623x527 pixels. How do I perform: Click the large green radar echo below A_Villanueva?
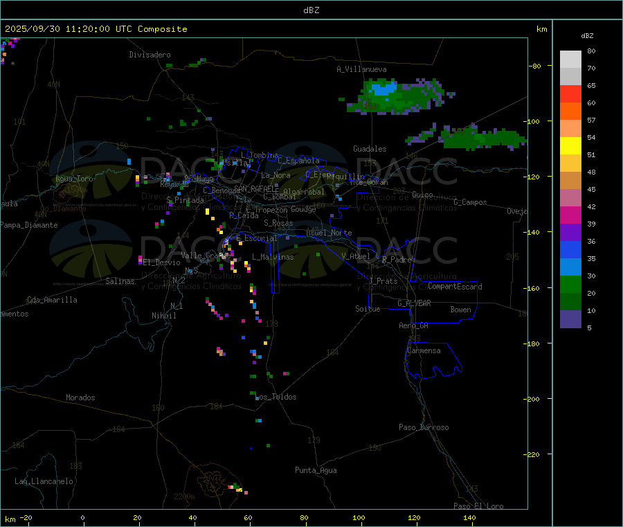(x=397, y=97)
